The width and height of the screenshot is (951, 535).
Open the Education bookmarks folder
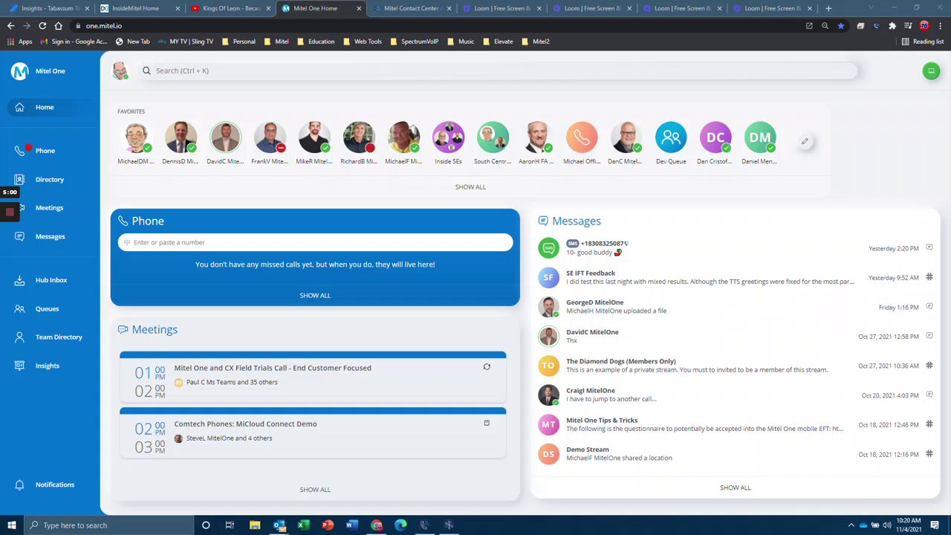coord(316,42)
